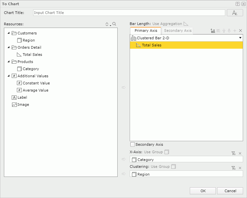Click the Cancel button
The width and height of the screenshot is (247, 198).
pyautogui.click(x=230, y=191)
